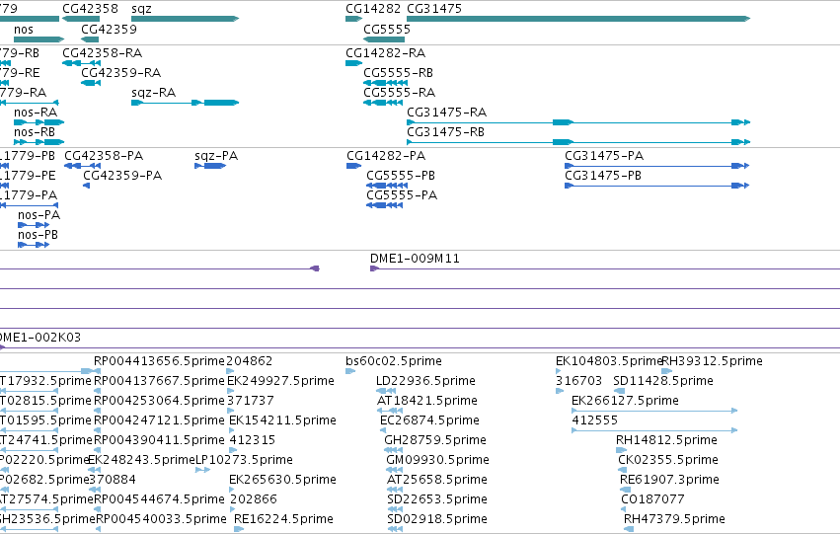The image size is (840, 534).
Task: Select EST LD22936.5prime
Action: pyautogui.click(x=425, y=381)
